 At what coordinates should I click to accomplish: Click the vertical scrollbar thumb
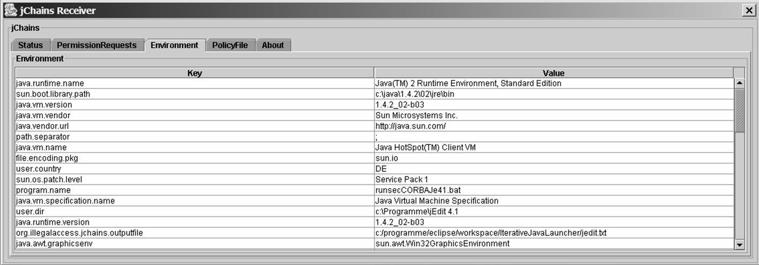click(x=740, y=111)
